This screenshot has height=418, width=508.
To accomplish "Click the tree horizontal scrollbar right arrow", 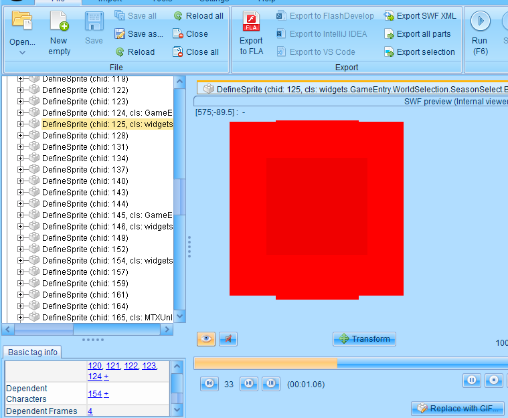I will click(x=167, y=330).
